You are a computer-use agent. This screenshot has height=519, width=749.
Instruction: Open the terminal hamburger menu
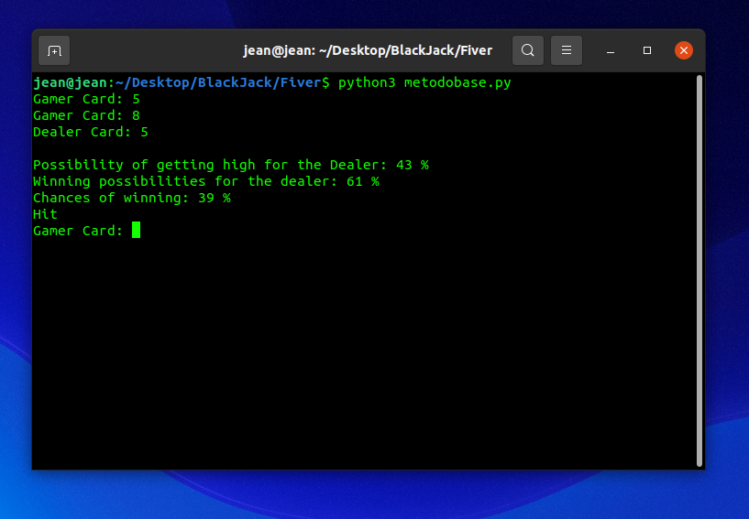(567, 50)
